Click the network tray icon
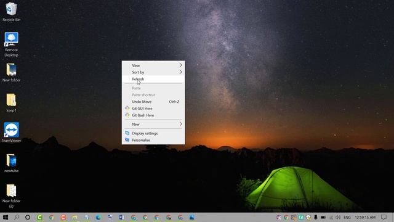Screen dimensions: 394x222 click(331, 218)
